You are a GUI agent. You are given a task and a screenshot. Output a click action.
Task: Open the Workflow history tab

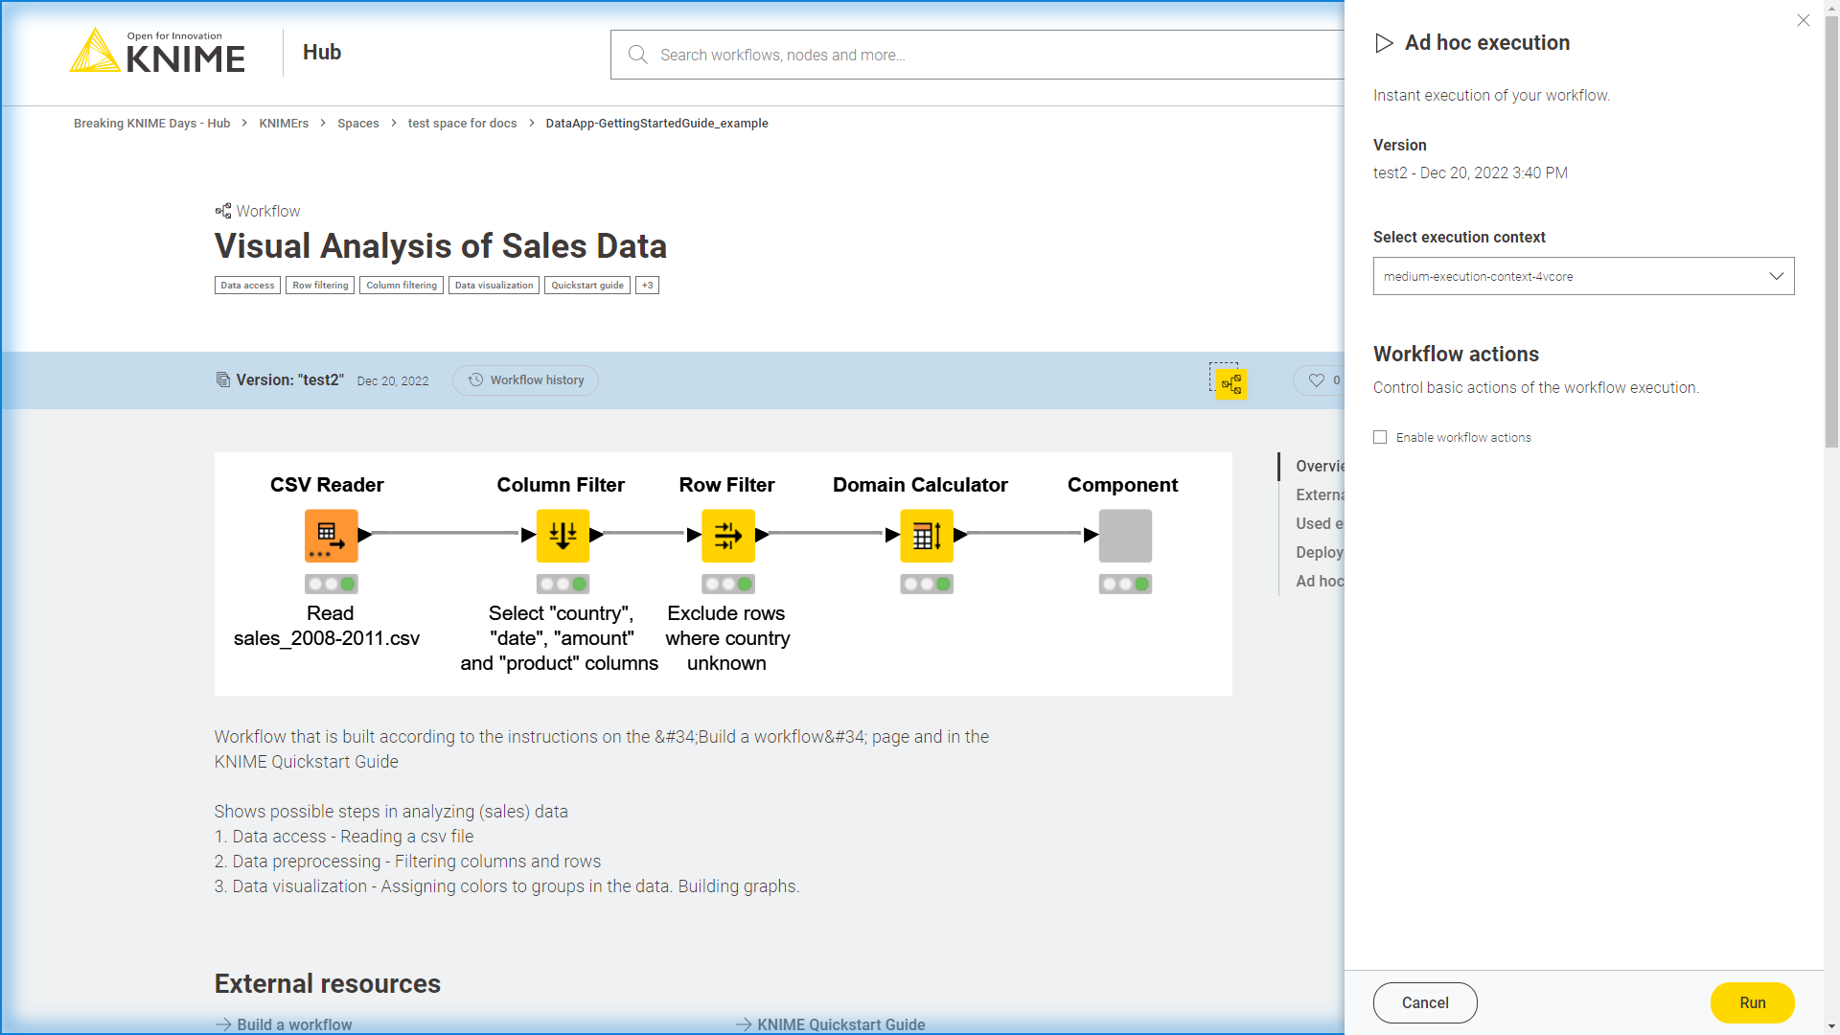526,380
